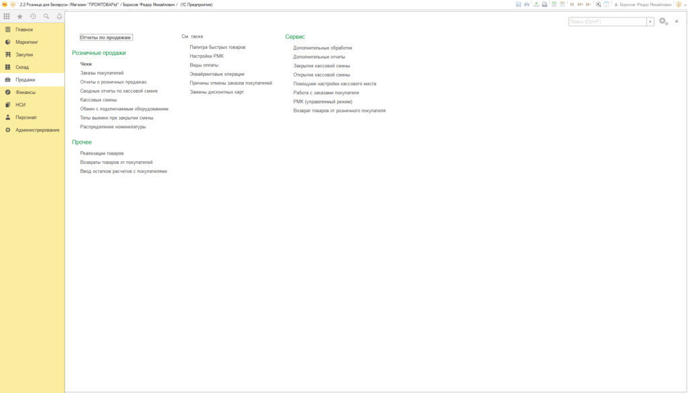The image size is (688, 393).
Task: Click the 1C application logo icon
Action: [x=5, y=5]
